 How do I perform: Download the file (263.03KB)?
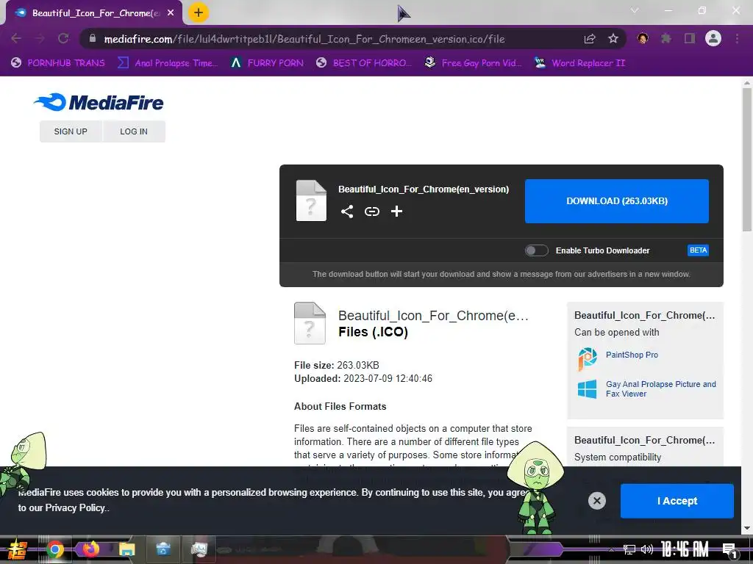tap(617, 201)
